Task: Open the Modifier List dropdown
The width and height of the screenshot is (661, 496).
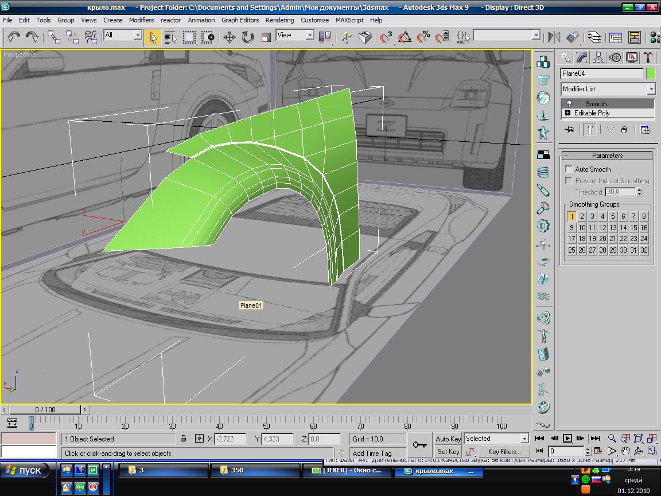Action: (x=651, y=89)
